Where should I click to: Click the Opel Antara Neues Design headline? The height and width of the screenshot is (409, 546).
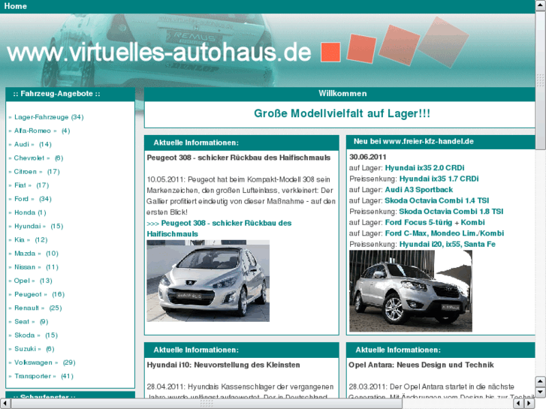(x=421, y=365)
